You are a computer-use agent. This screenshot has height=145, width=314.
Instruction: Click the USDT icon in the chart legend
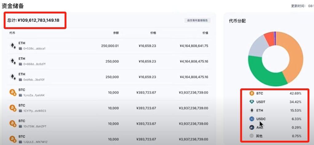pyautogui.click(x=252, y=102)
